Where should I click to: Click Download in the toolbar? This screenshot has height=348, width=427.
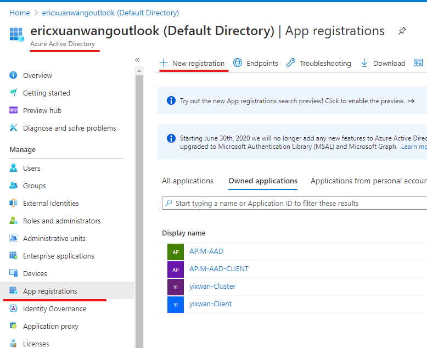click(389, 64)
